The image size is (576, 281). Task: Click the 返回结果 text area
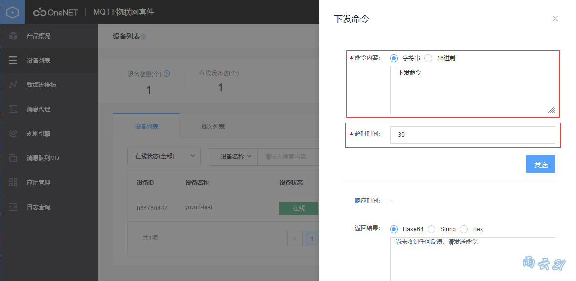[473, 259]
